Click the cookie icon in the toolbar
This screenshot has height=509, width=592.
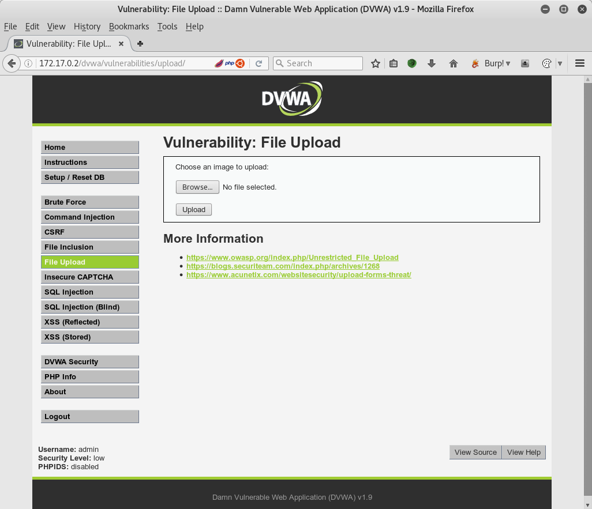coord(546,63)
